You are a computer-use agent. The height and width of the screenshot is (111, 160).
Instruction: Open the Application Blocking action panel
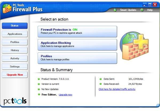(x=77, y=45)
